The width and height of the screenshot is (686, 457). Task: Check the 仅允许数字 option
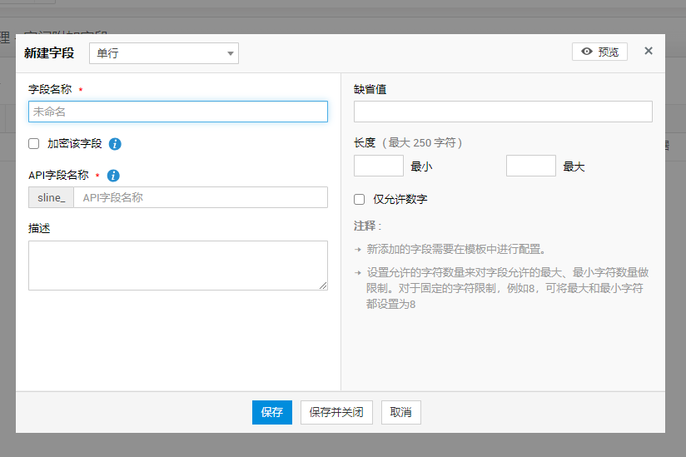point(360,200)
